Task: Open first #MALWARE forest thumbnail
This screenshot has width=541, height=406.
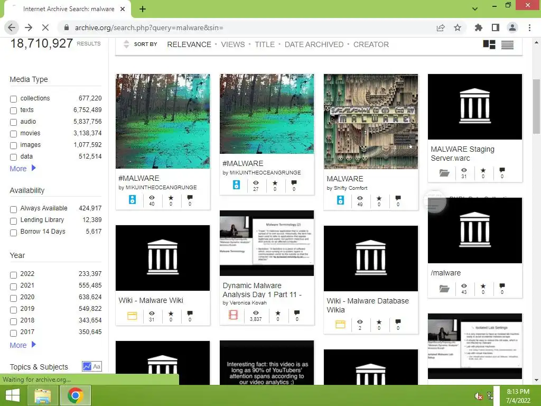Action: (163, 121)
